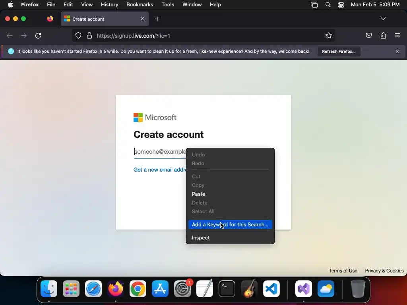Reload the page with the refresh icon
407x305 pixels.
[x=38, y=36]
